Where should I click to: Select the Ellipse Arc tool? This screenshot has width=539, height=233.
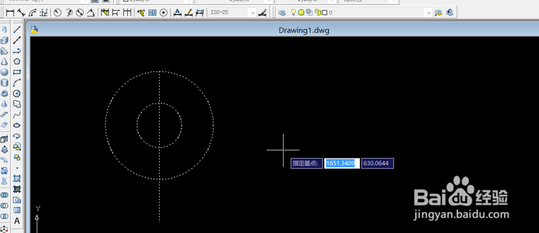pos(17,136)
